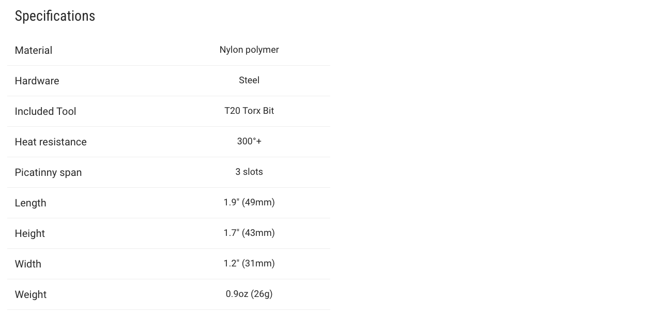Screen dimensions: 661x313
Task: Select the Picatinny span label
Action: [x=48, y=172]
